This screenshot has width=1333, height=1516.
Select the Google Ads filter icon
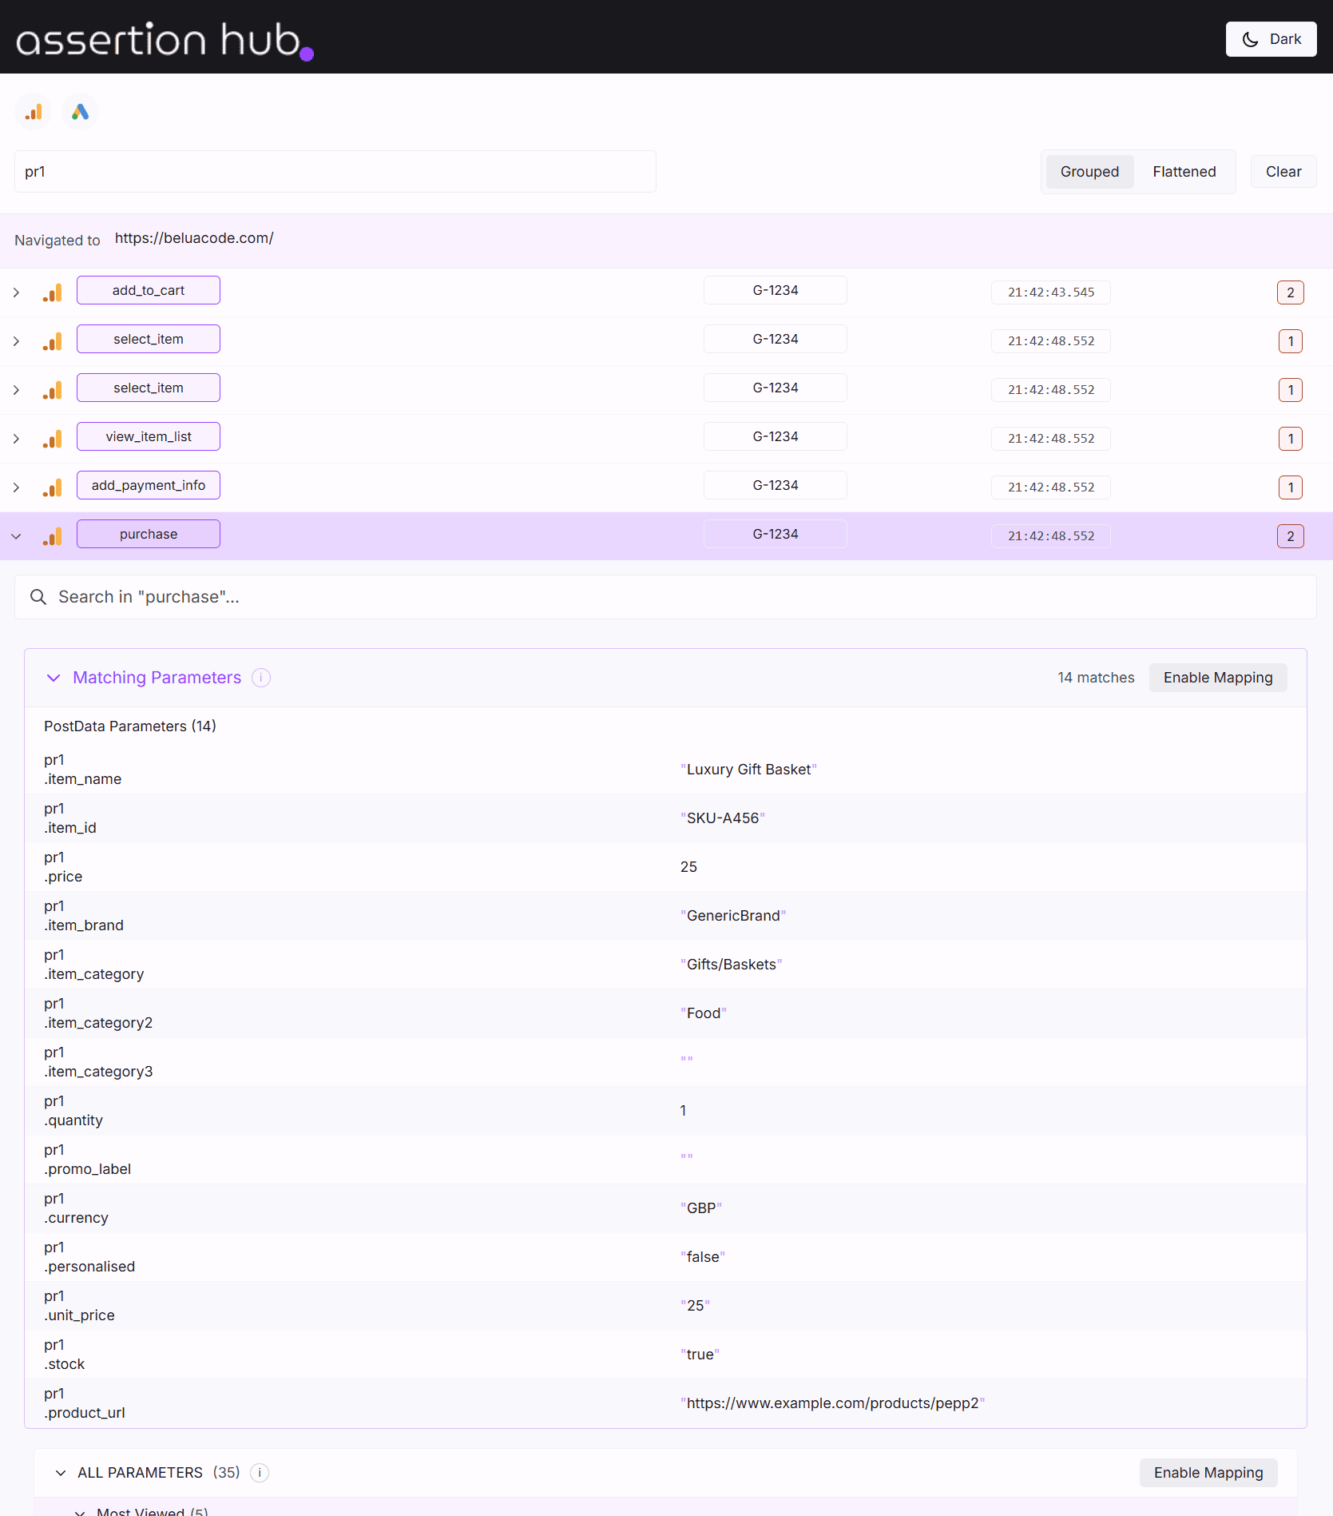click(80, 111)
